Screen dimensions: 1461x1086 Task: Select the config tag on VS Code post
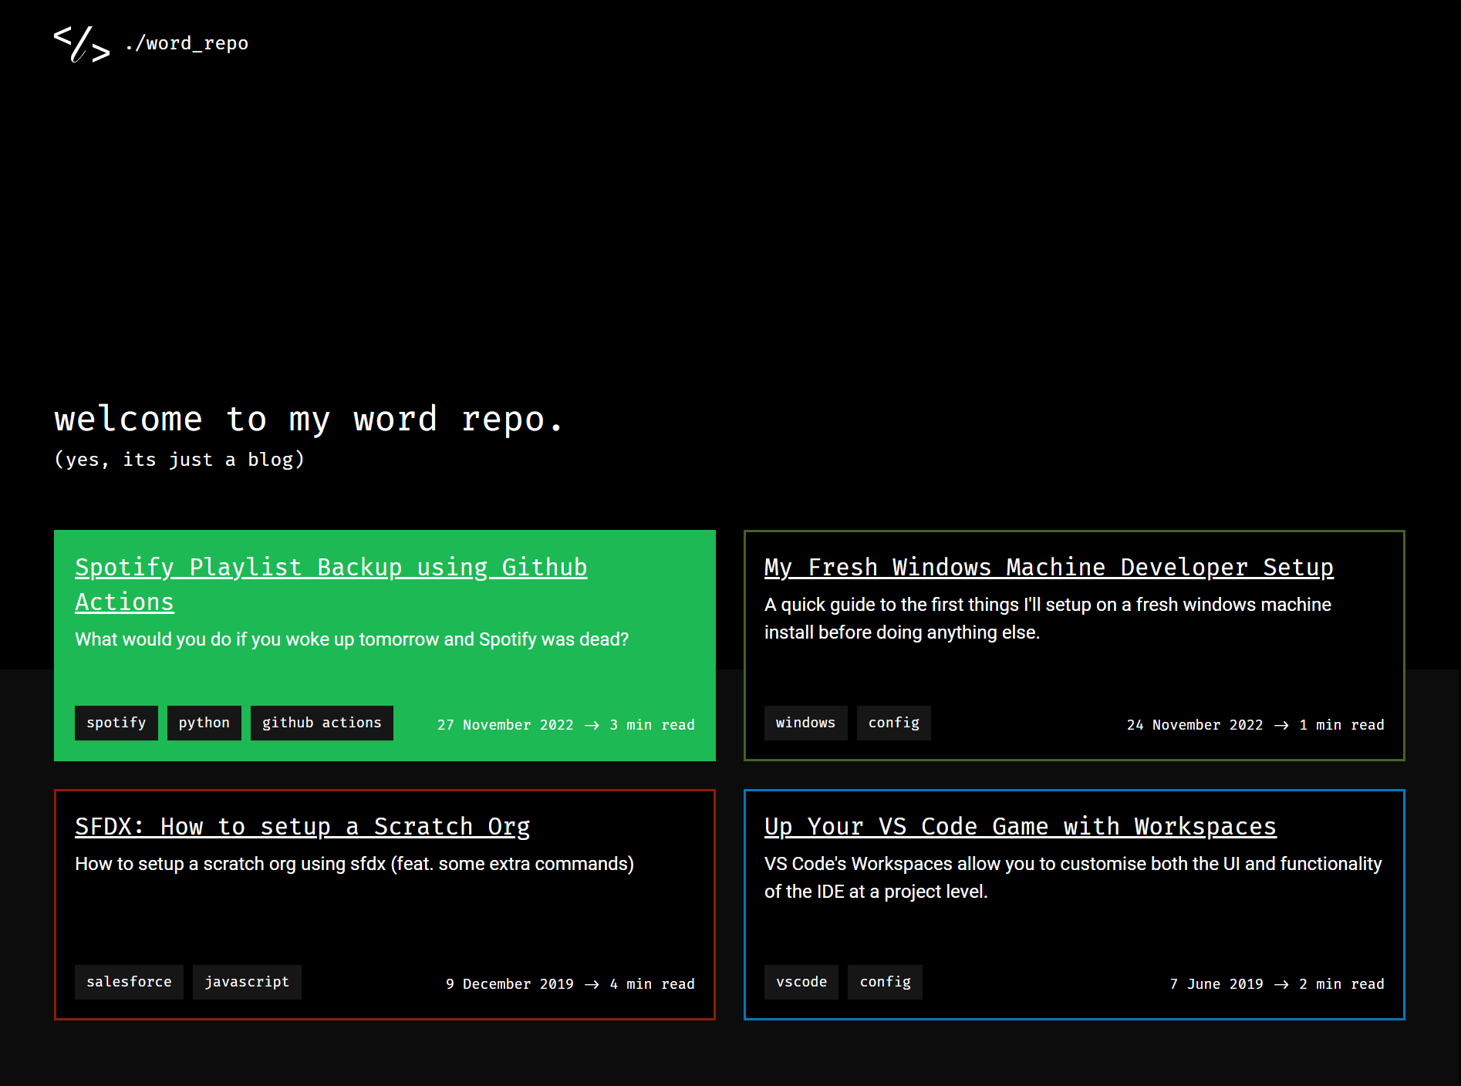point(885,982)
